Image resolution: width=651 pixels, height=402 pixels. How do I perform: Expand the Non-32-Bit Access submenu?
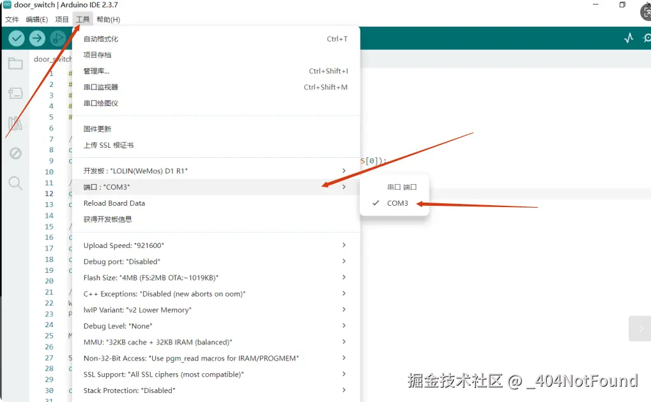215,358
